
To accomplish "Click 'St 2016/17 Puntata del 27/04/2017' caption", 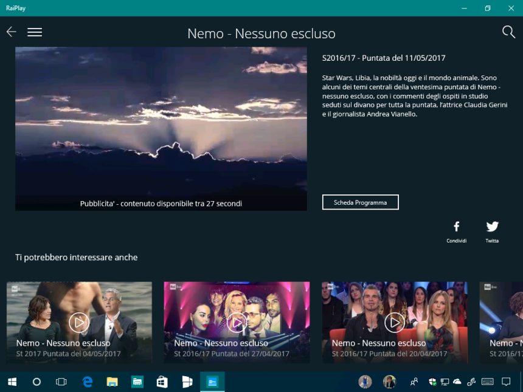I will [x=232, y=354].
